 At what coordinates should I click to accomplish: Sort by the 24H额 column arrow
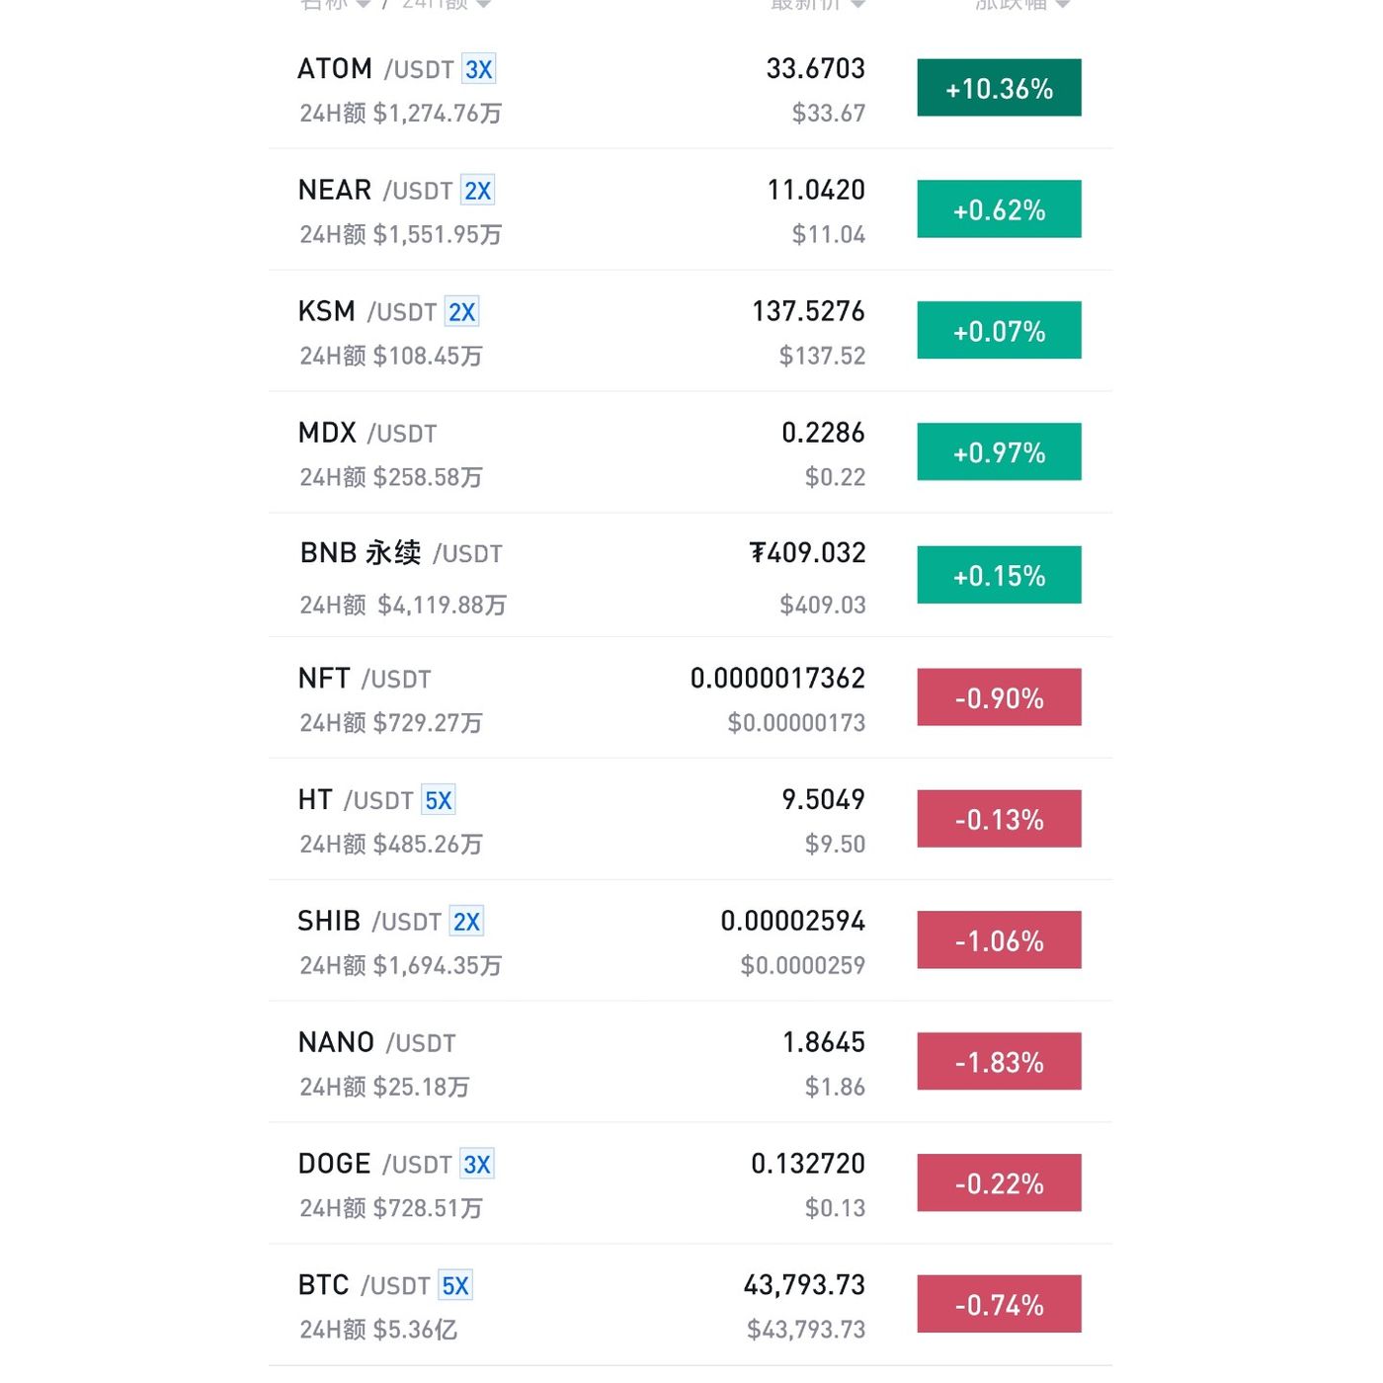click(483, 4)
